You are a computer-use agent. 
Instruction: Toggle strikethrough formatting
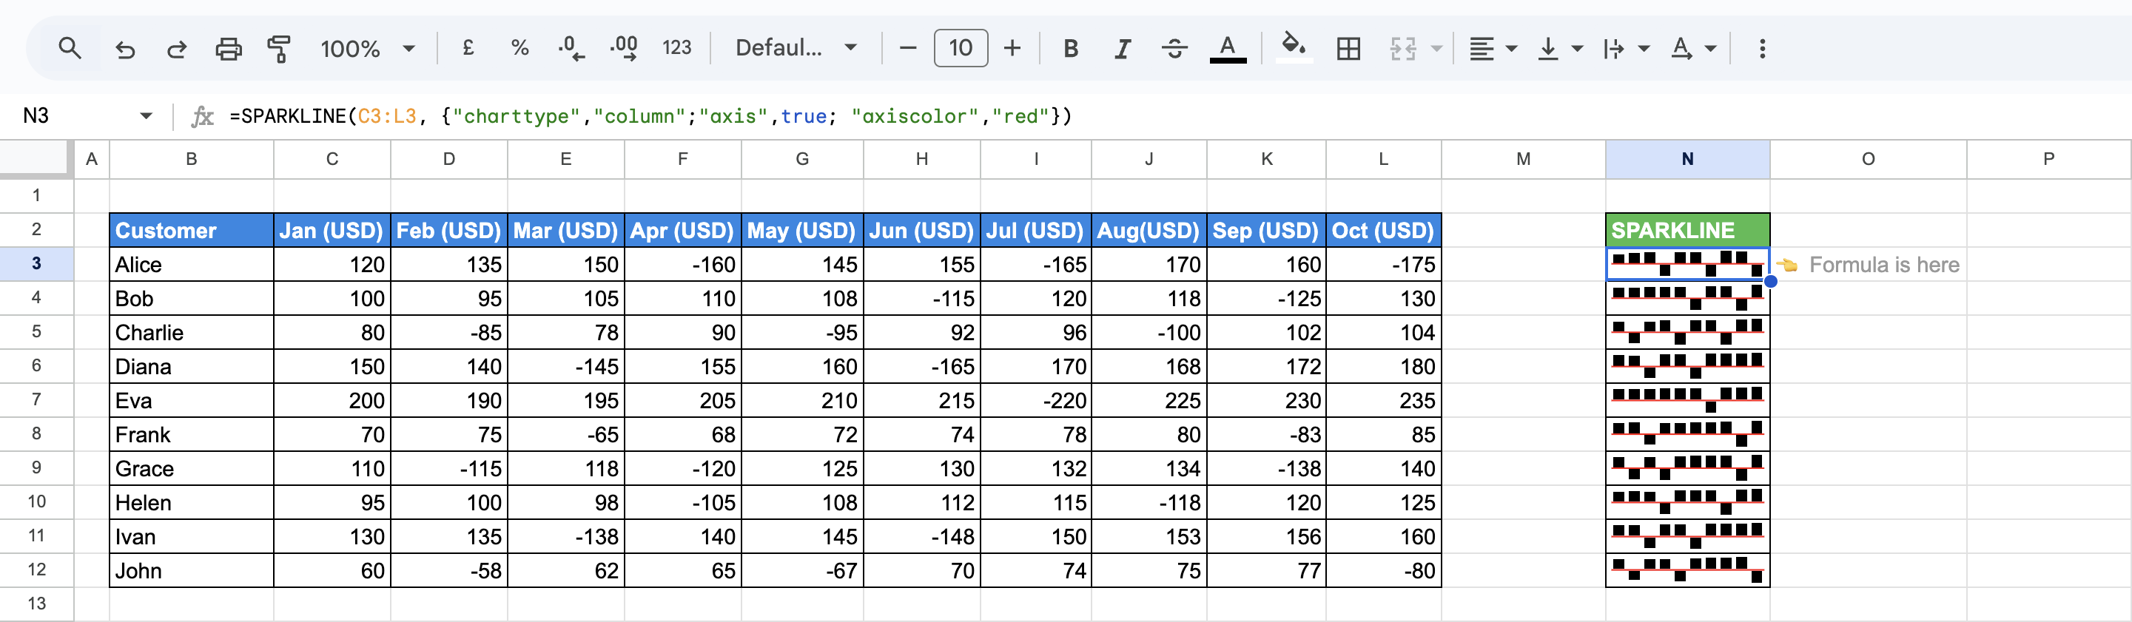point(1174,49)
